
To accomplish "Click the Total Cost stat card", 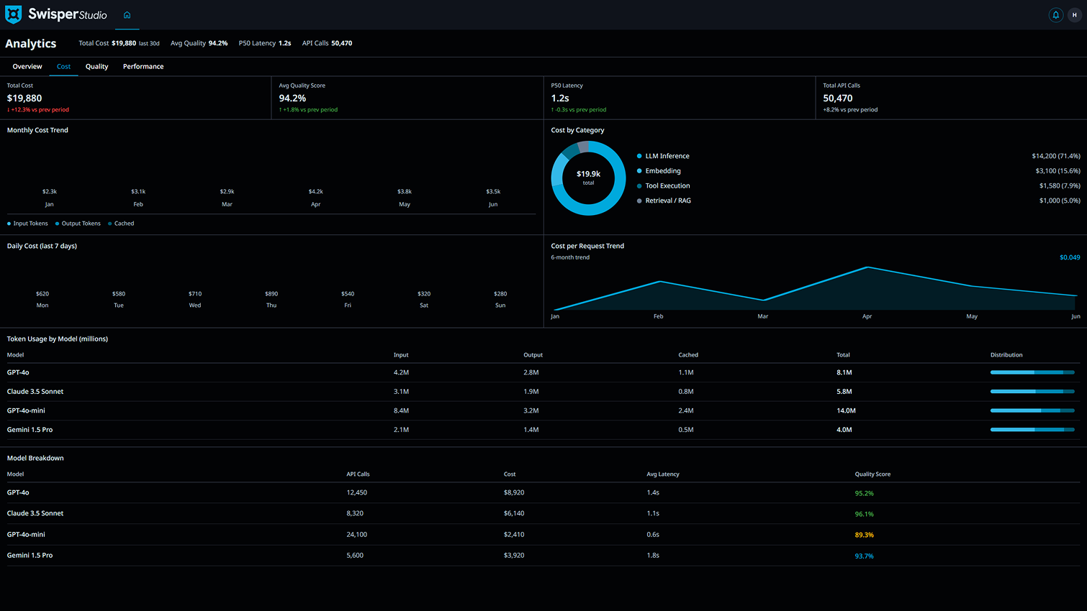I will coord(137,97).
